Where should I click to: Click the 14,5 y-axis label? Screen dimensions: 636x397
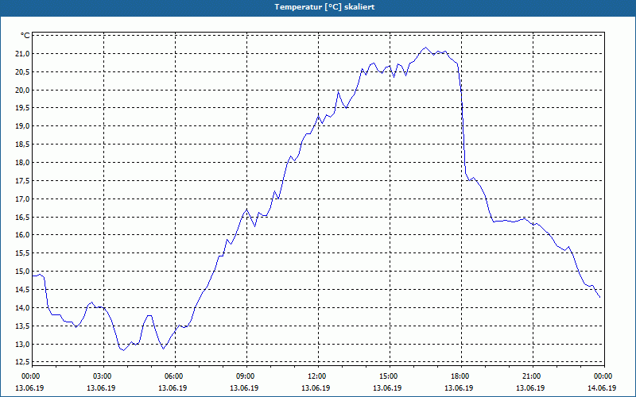[22, 290]
